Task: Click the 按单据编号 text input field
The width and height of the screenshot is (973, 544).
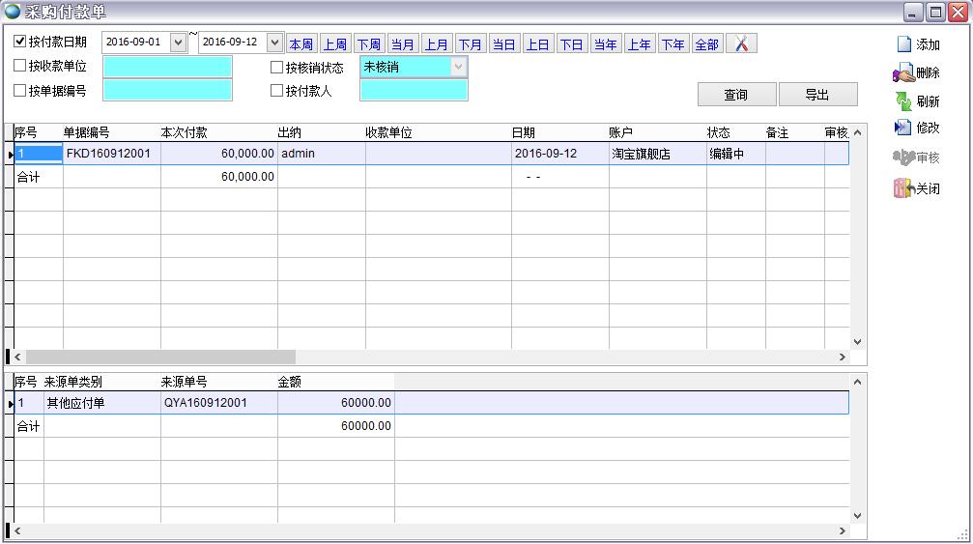Action: pyautogui.click(x=167, y=90)
